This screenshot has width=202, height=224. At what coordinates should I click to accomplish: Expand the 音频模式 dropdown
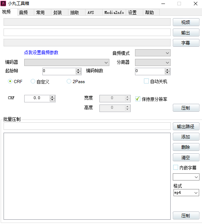[x=153, y=53]
